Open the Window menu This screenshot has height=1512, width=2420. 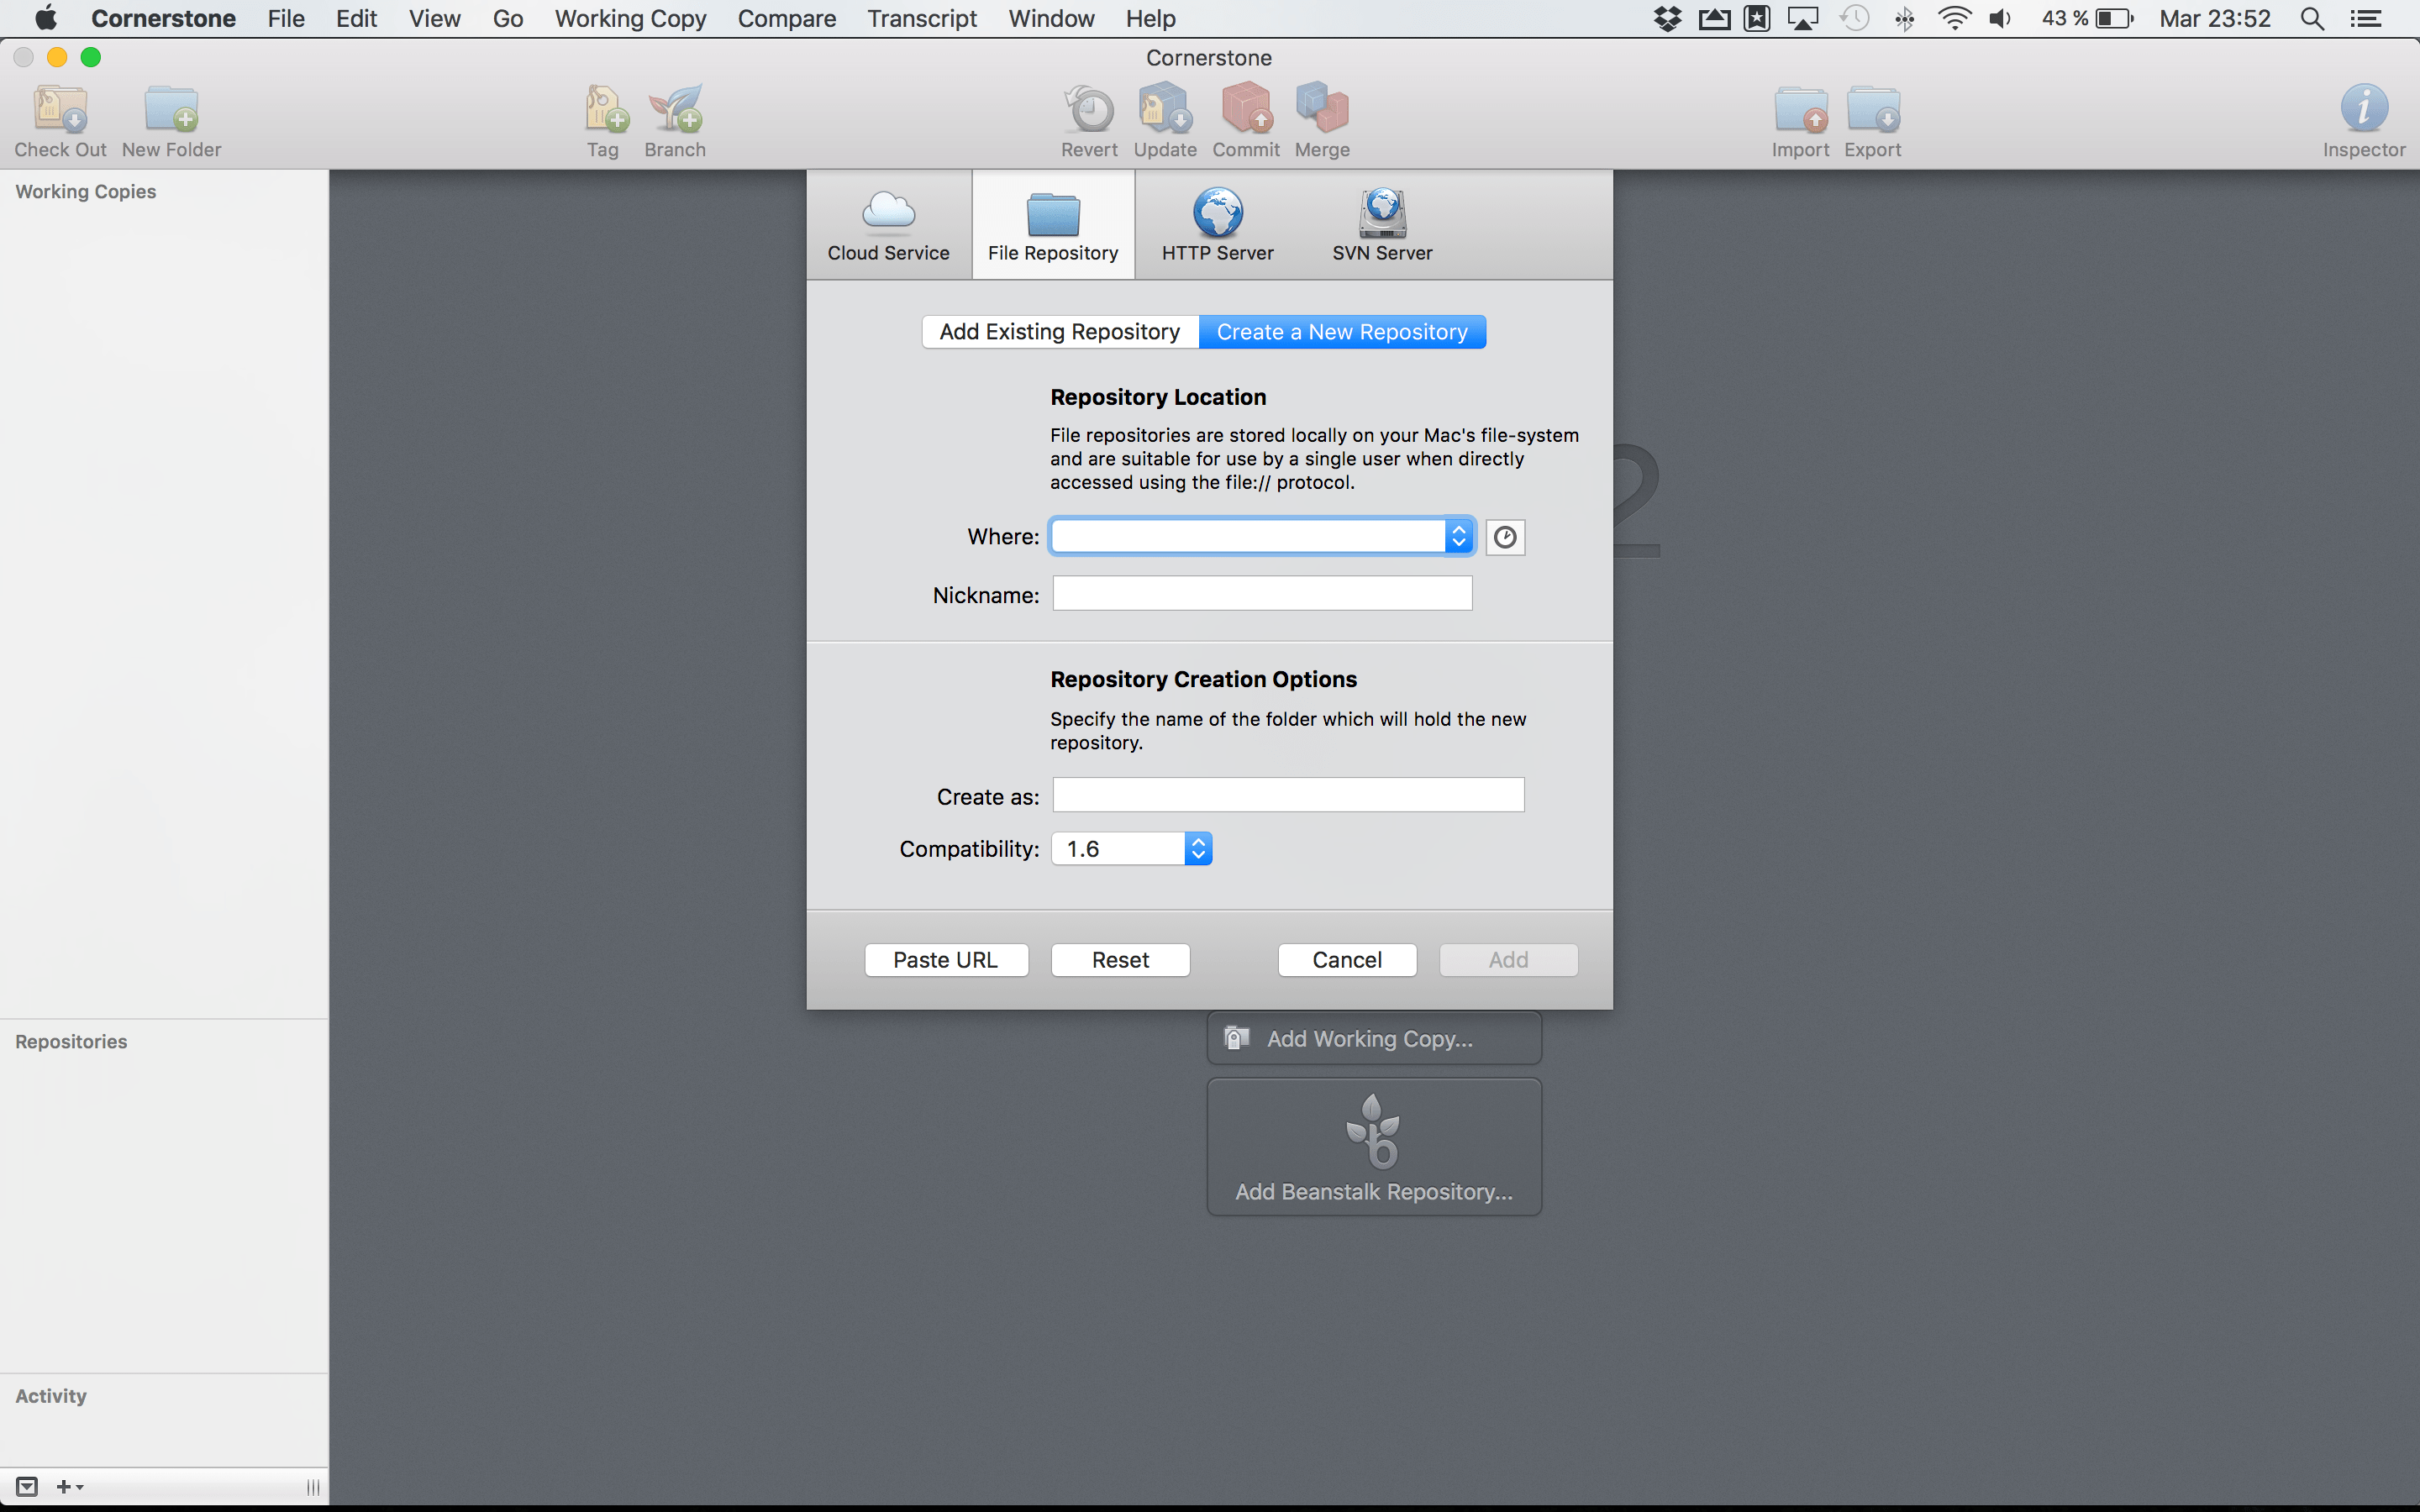(1051, 18)
